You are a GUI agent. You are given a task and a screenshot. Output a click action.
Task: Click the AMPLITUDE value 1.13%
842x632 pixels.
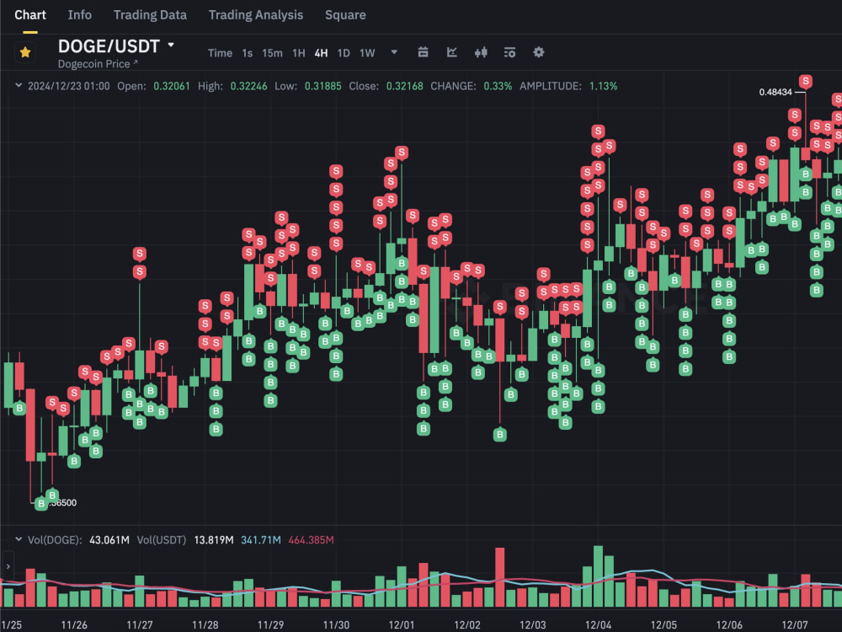click(x=603, y=86)
